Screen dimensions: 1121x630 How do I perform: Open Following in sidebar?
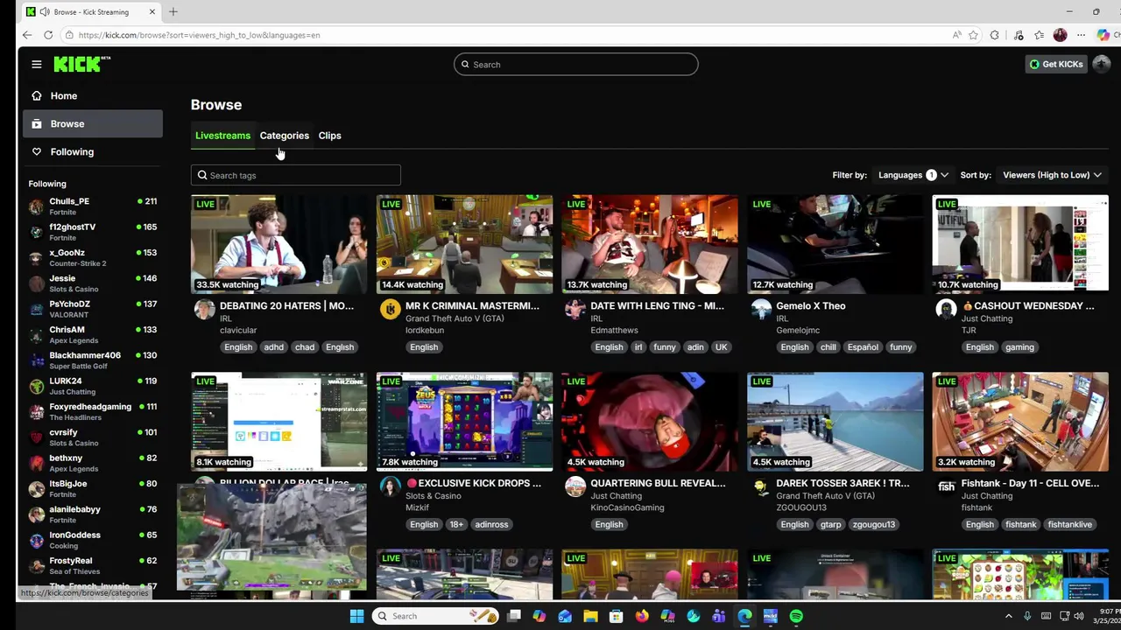point(93,151)
